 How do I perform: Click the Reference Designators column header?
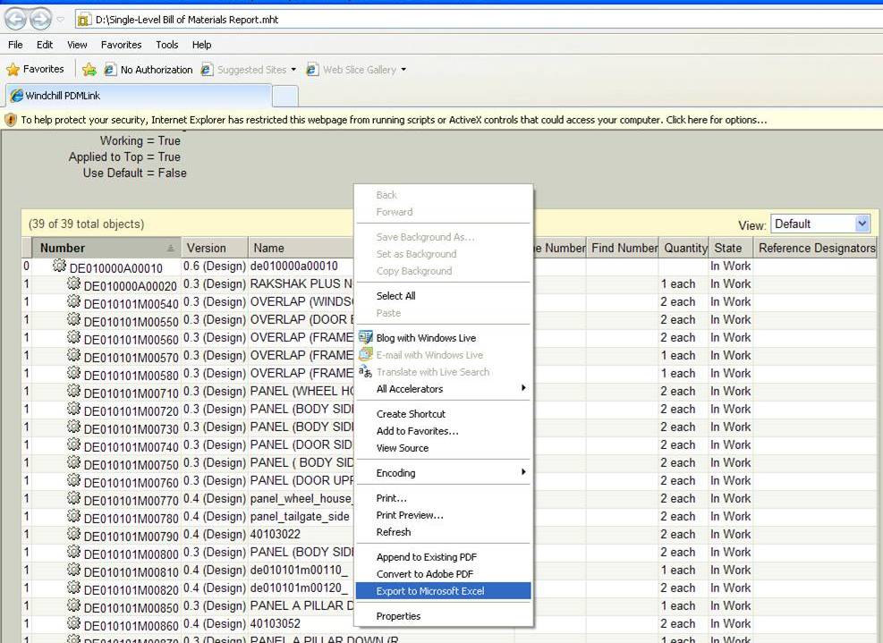click(x=817, y=248)
